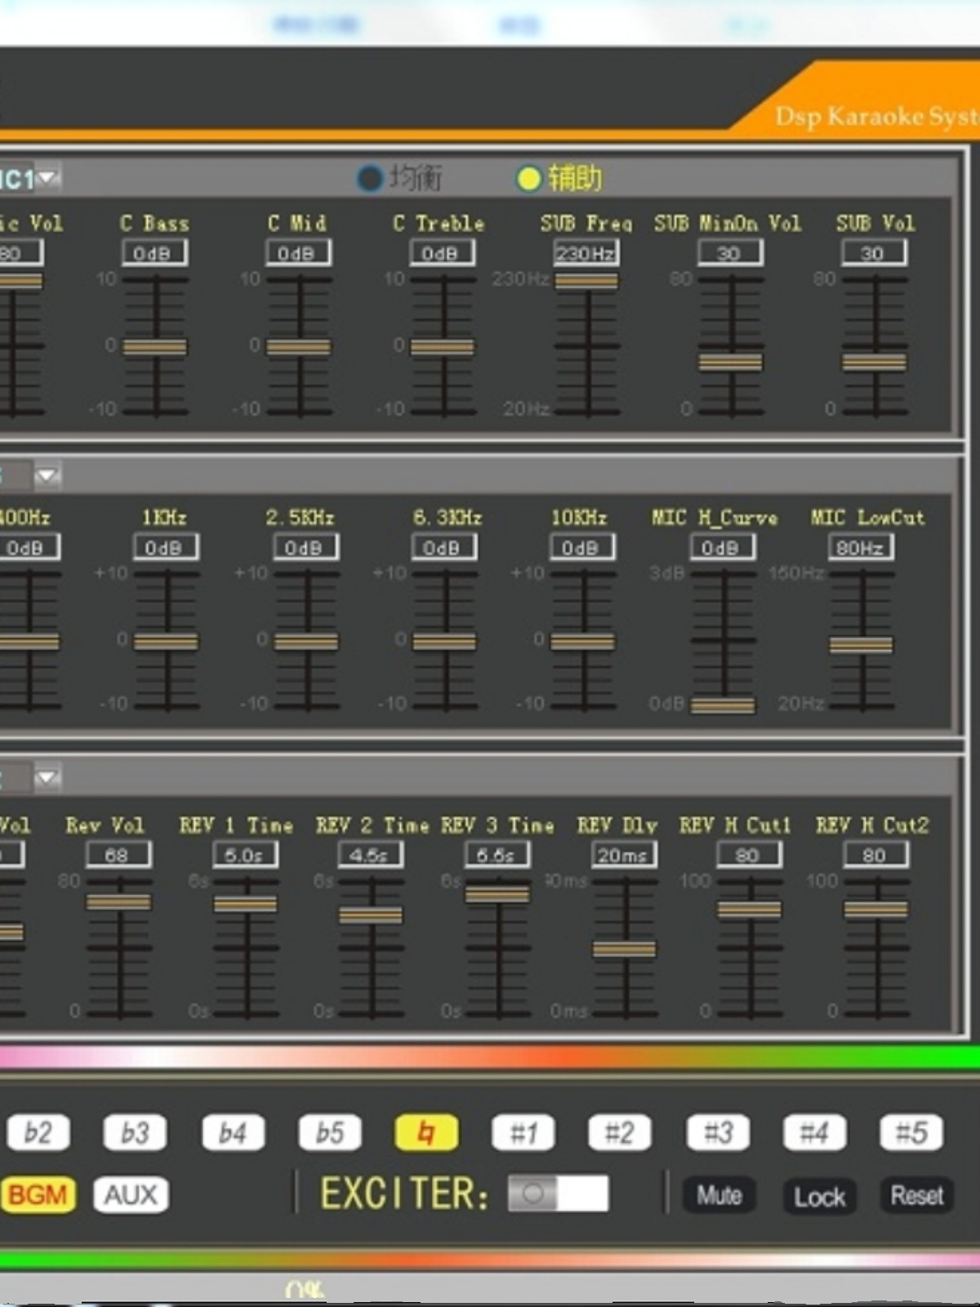Click the 1KHz EQ fader handle

167,642
